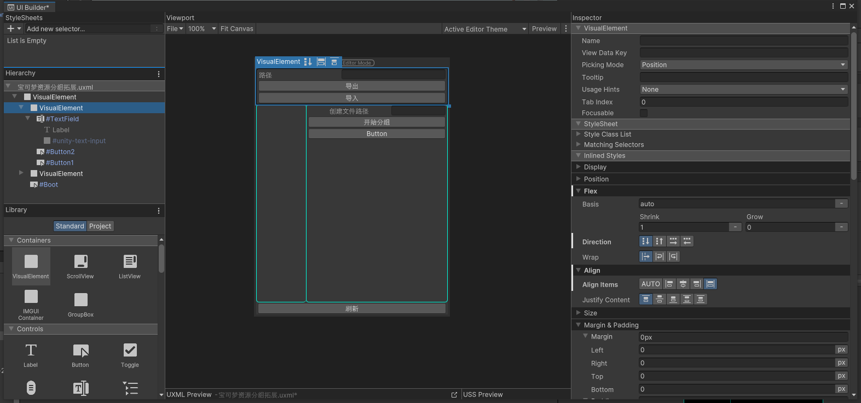Screen dimensions: 861x403
Task: Set Justify Content to center
Action: 660,299
